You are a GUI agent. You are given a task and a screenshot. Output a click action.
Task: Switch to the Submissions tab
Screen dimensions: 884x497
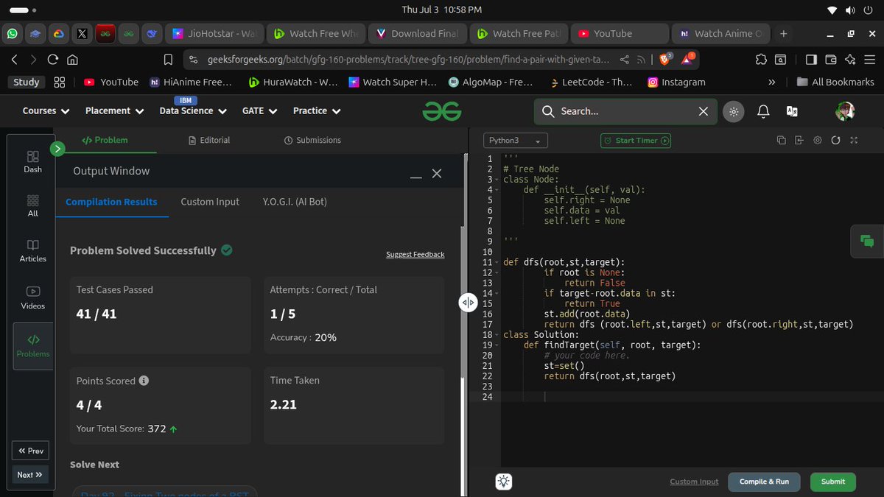312,140
